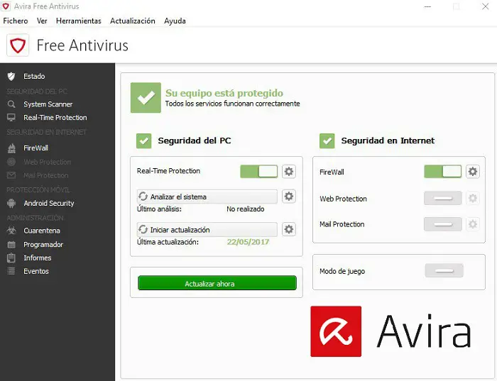
Task: Open the Actualización menu
Action: (133, 21)
